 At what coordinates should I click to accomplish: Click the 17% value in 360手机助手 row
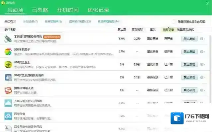click(122, 51)
